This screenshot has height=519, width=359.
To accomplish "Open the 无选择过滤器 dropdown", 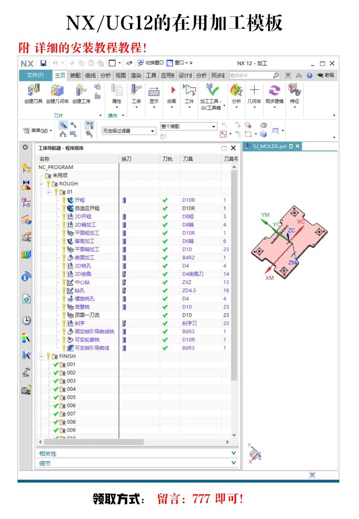I will (129, 131).
